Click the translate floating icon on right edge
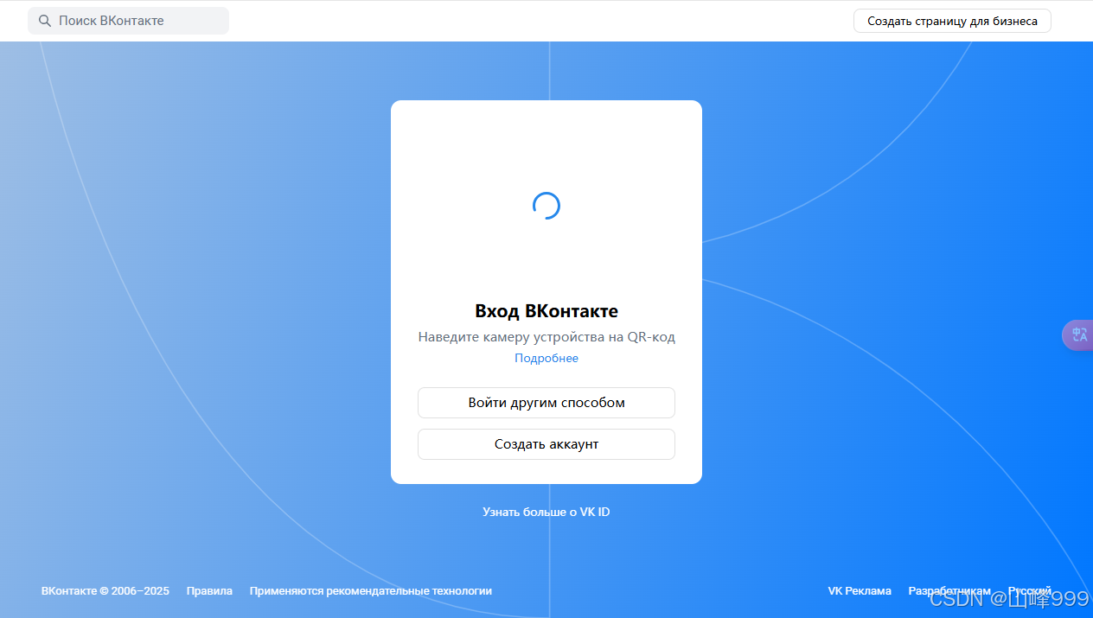Viewport: 1093px width, 618px height. click(x=1078, y=335)
